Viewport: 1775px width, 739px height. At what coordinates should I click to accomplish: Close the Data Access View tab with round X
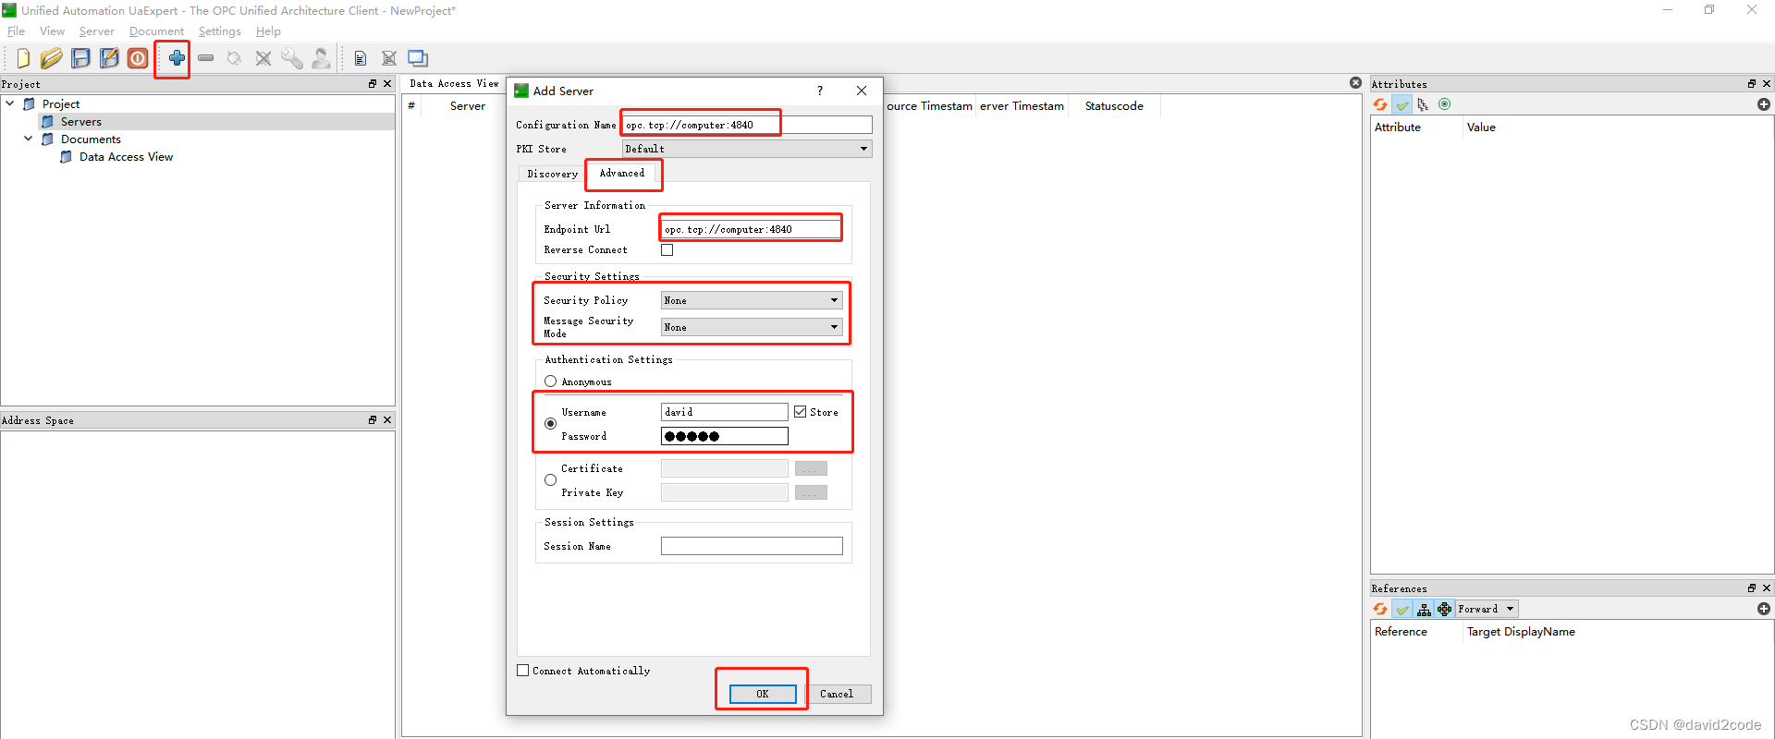coord(1355,83)
